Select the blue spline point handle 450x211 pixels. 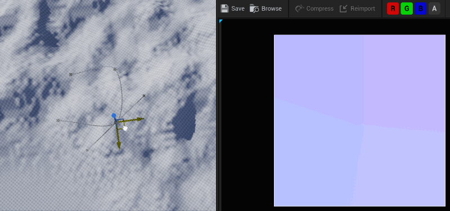point(114,115)
